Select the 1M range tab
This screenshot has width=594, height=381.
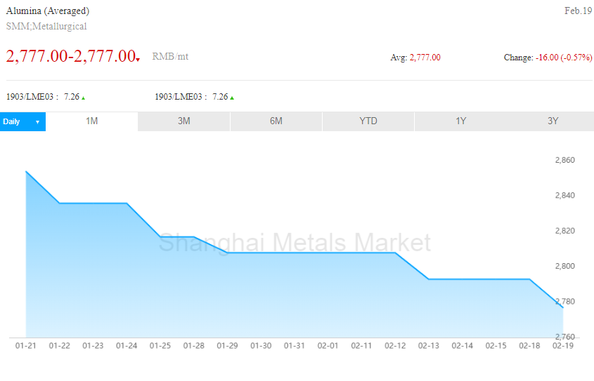[91, 121]
